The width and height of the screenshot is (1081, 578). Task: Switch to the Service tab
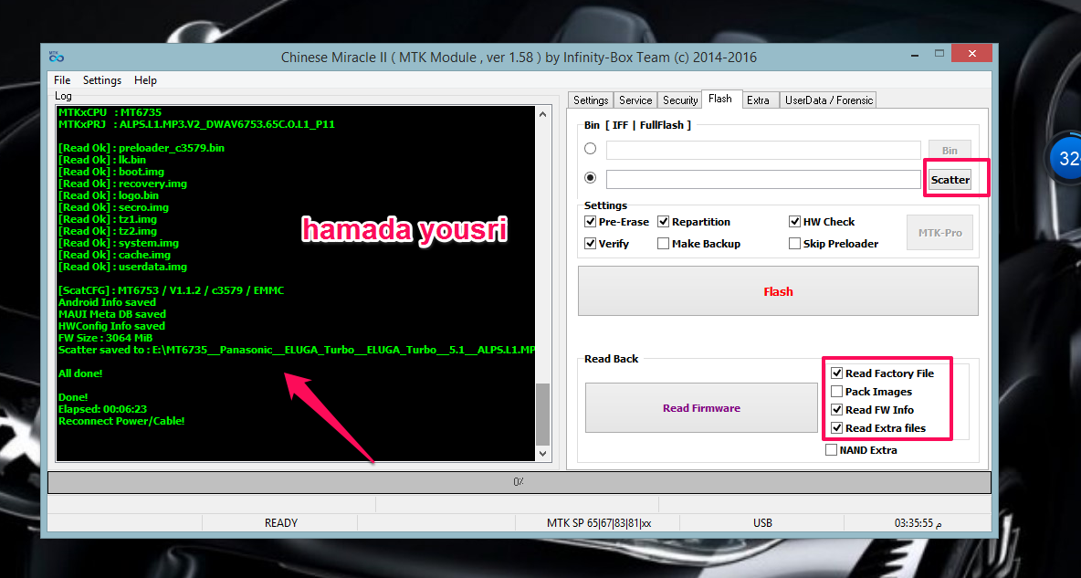pos(635,100)
